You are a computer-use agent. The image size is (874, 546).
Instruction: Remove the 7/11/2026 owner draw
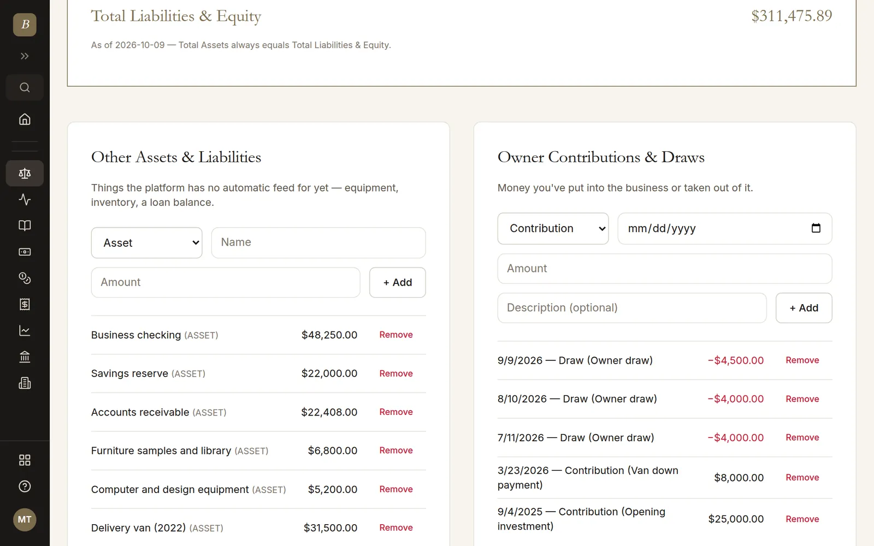click(x=802, y=437)
